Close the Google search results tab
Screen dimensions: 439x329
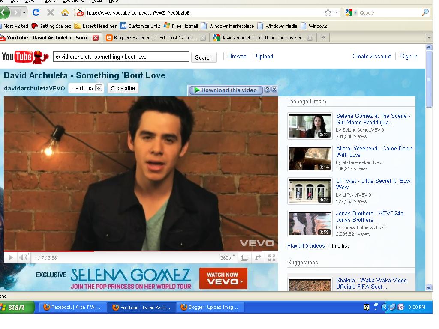pos(310,38)
